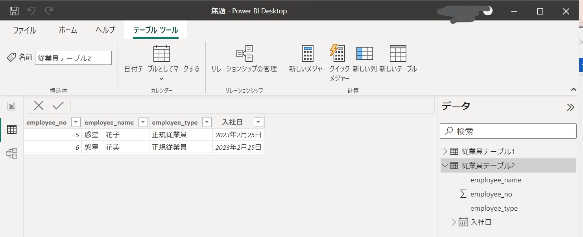Viewport: 583px width, 237px height.
Task: Open the 日付テーブルとしてマークする dropdown arrow
Action: click(162, 79)
